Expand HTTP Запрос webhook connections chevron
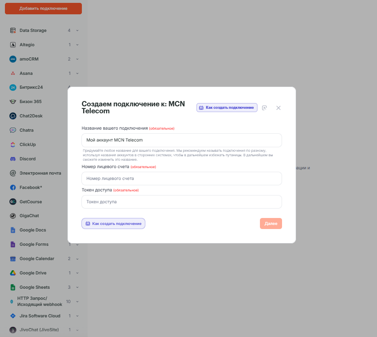 point(77,301)
